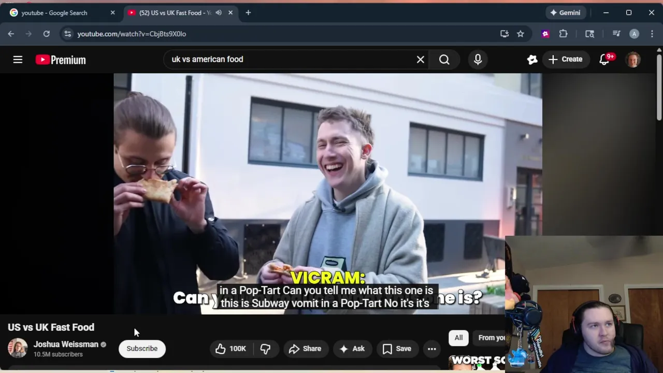
Task: Open notifications bell
Action: click(x=604, y=60)
